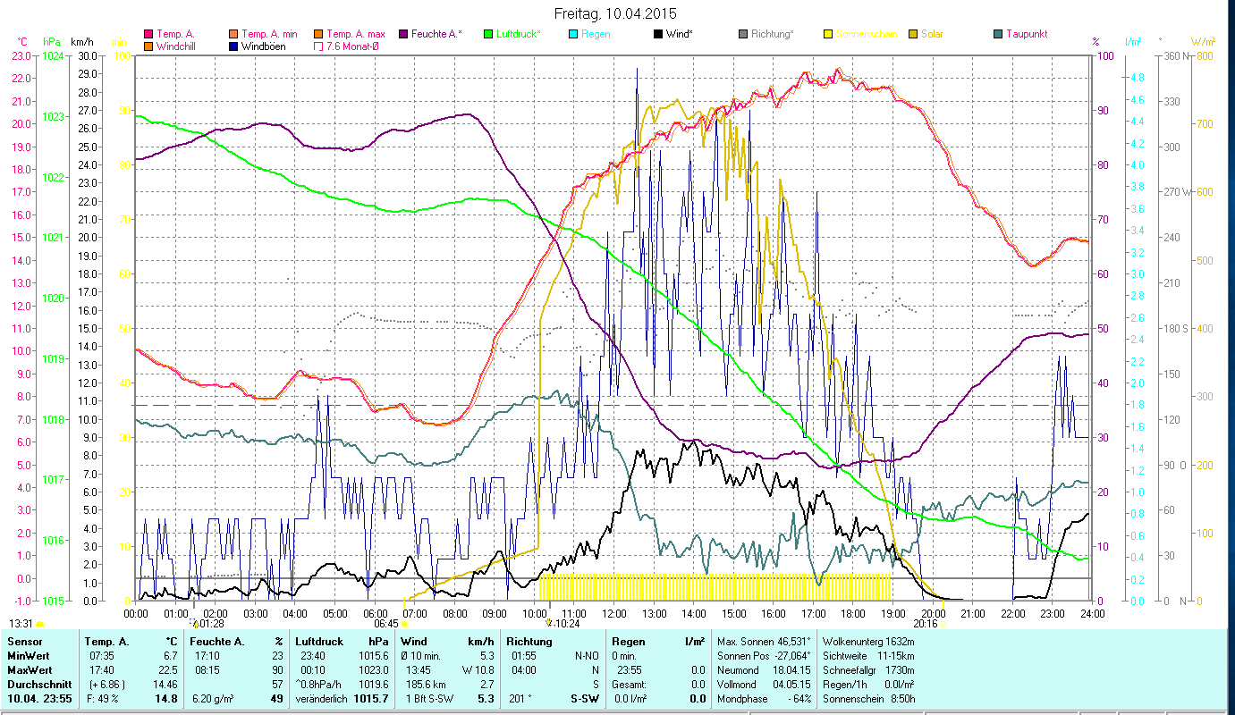Click the Wolkenunterg 1632m entry
Viewport: 1235px width, 715px height.
(x=868, y=642)
